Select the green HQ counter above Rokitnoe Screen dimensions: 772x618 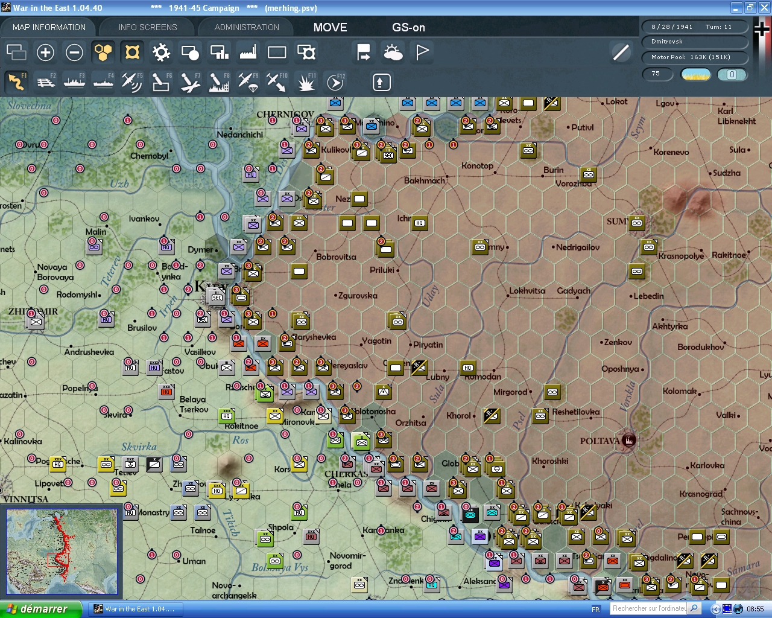[x=227, y=415]
